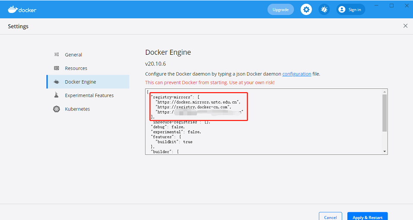413x220 pixels.
Task: Click the General sliders icon
Action: (x=57, y=55)
